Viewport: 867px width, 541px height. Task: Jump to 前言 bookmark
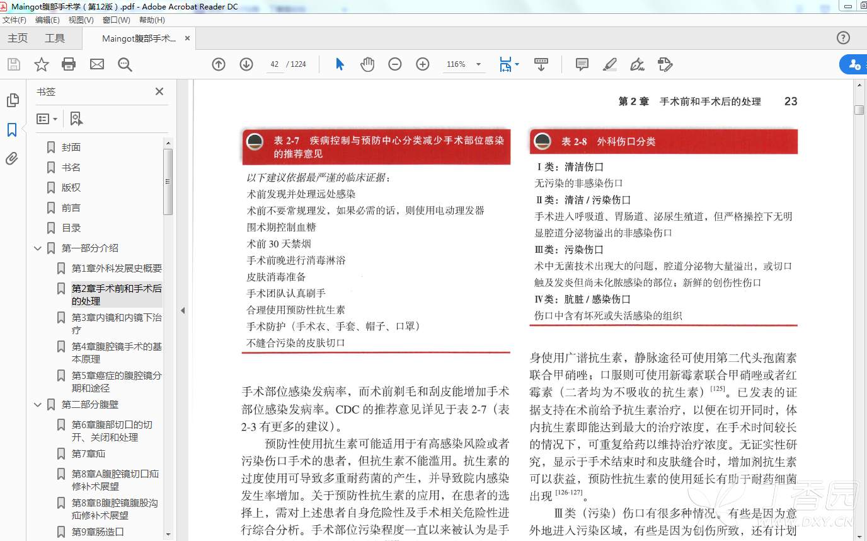(x=71, y=207)
